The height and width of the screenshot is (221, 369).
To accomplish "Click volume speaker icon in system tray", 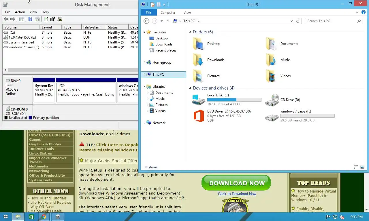I will pos(342,217).
